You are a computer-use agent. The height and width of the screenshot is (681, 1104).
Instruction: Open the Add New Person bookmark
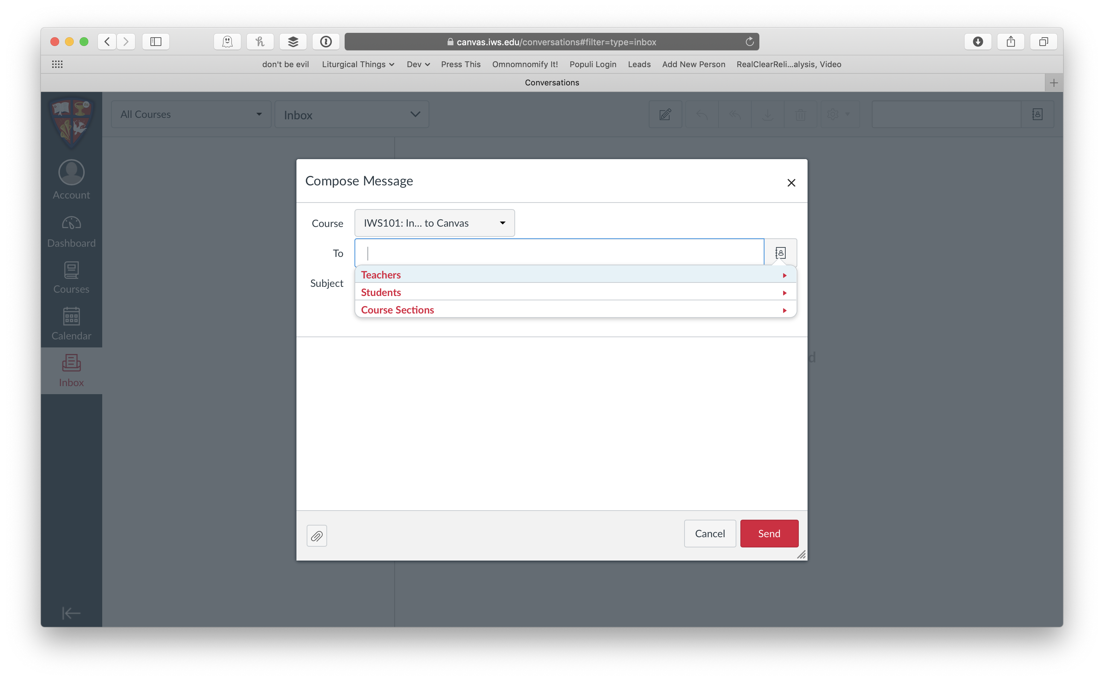(693, 64)
